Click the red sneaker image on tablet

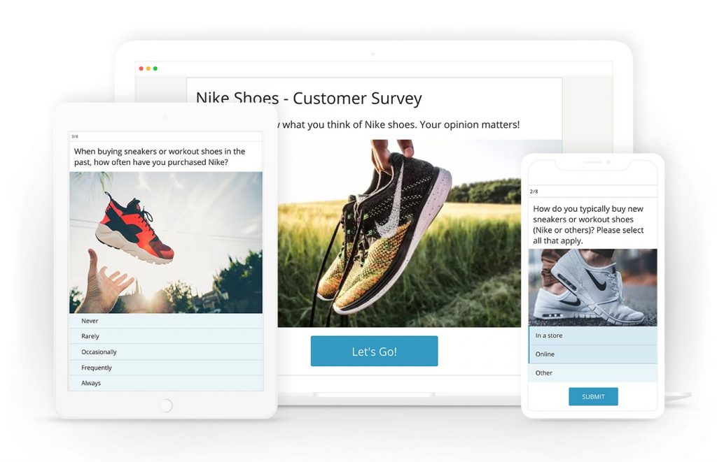(166, 243)
